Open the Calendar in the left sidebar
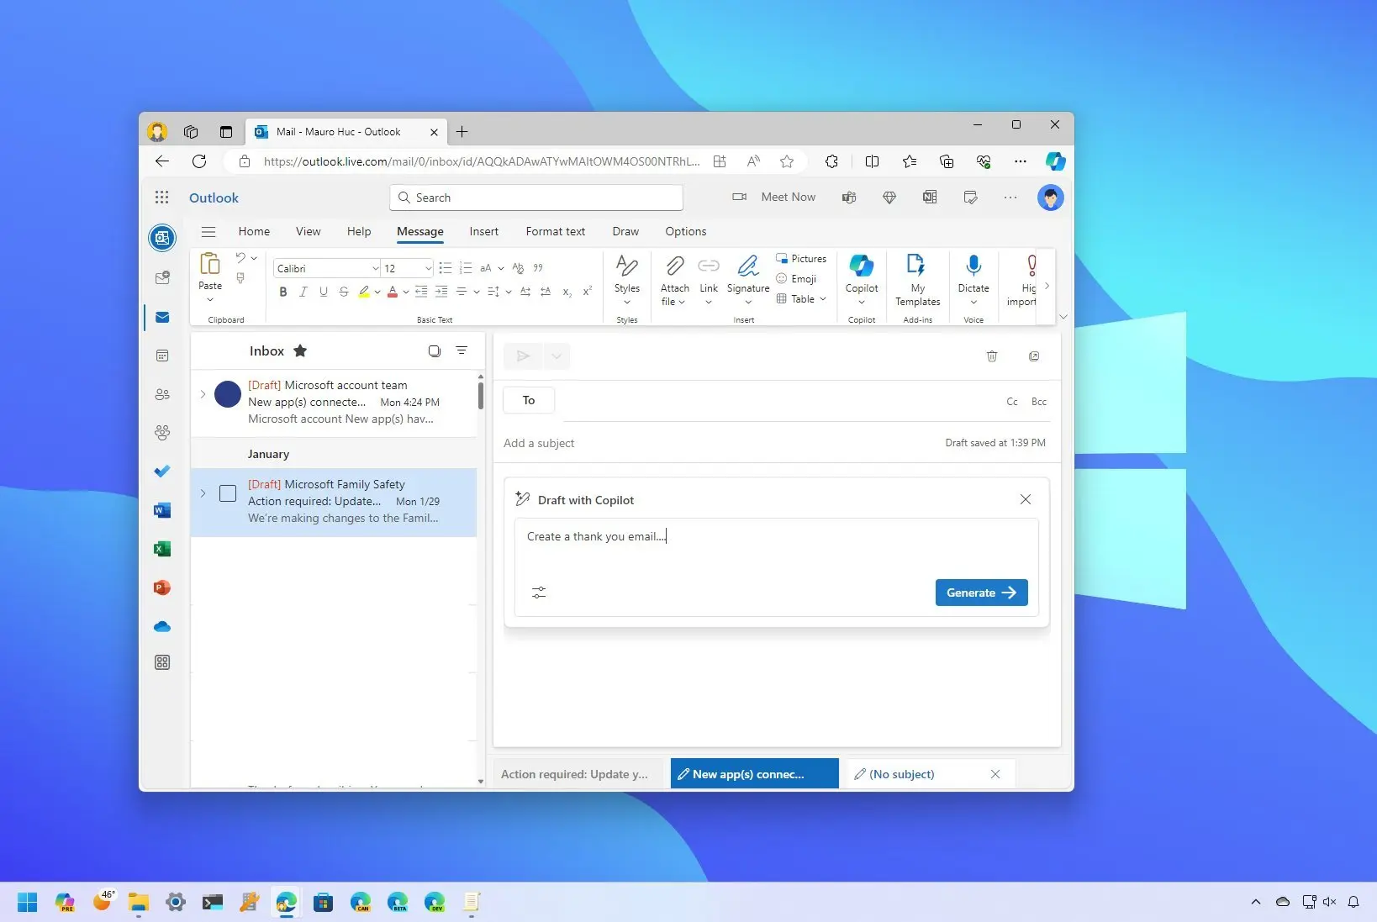 (162, 356)
